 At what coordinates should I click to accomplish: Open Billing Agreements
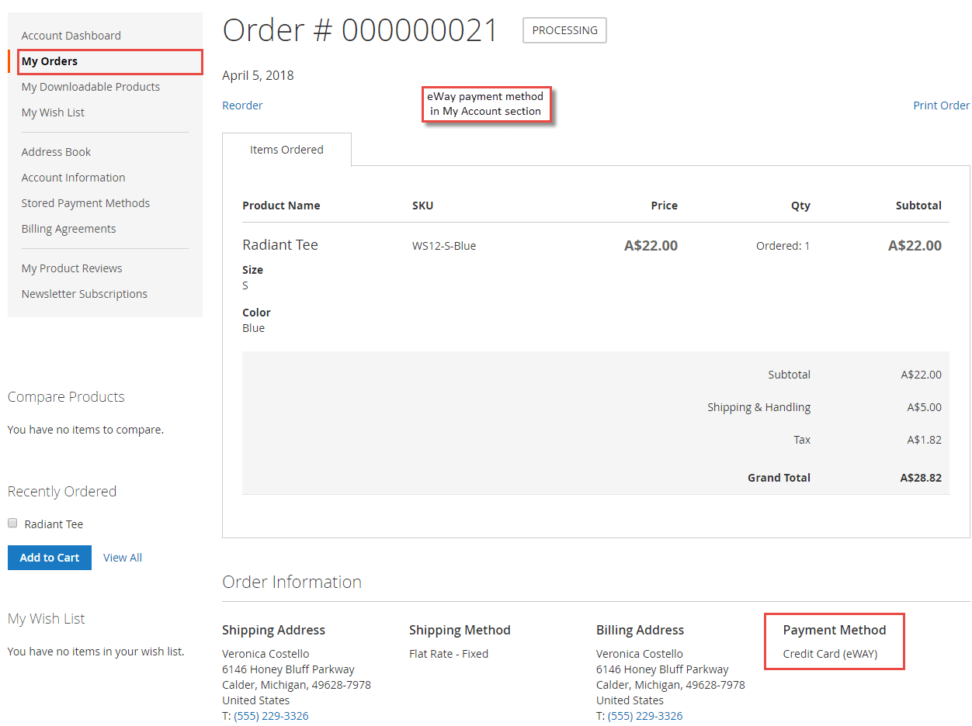click(x=68, y=228)
